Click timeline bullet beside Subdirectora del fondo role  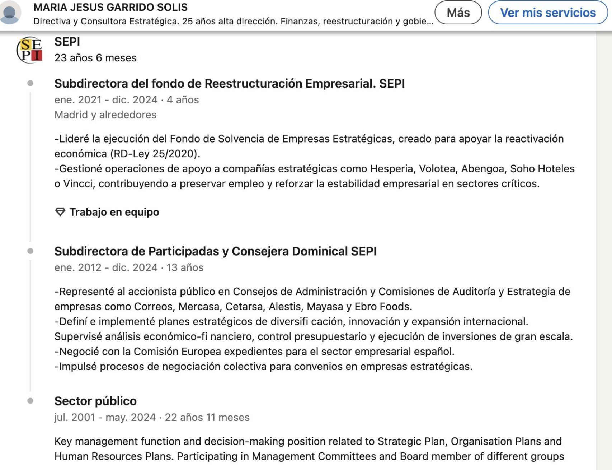tap(30, 83)
